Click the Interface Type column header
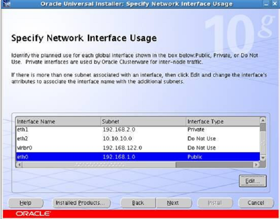Image resolution: width=280 pixels, height=219 pixels. pyautogui.click(x=223, y=122)
